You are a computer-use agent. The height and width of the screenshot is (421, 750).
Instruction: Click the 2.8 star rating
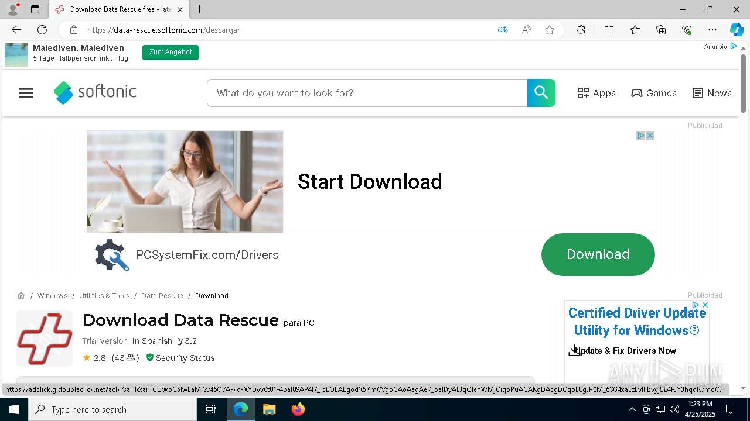(x=94, y=358)
